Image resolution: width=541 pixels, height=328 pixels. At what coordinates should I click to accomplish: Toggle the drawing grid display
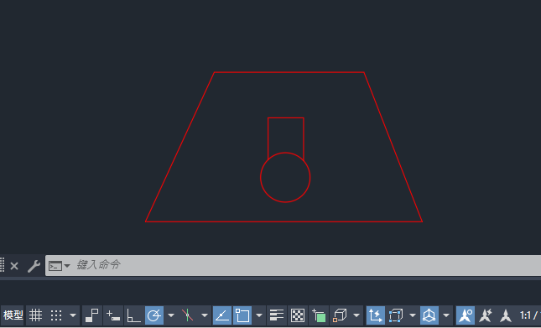click(35, 315)
